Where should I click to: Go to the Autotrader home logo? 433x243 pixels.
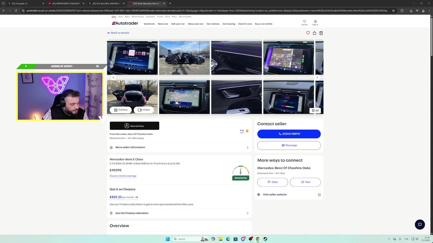[x=125, y=23]
